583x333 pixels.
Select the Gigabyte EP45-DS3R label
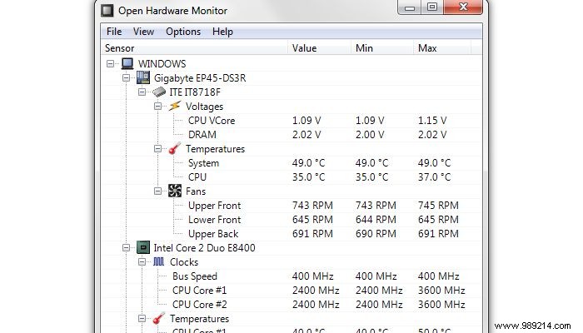[x=200, y=78]
